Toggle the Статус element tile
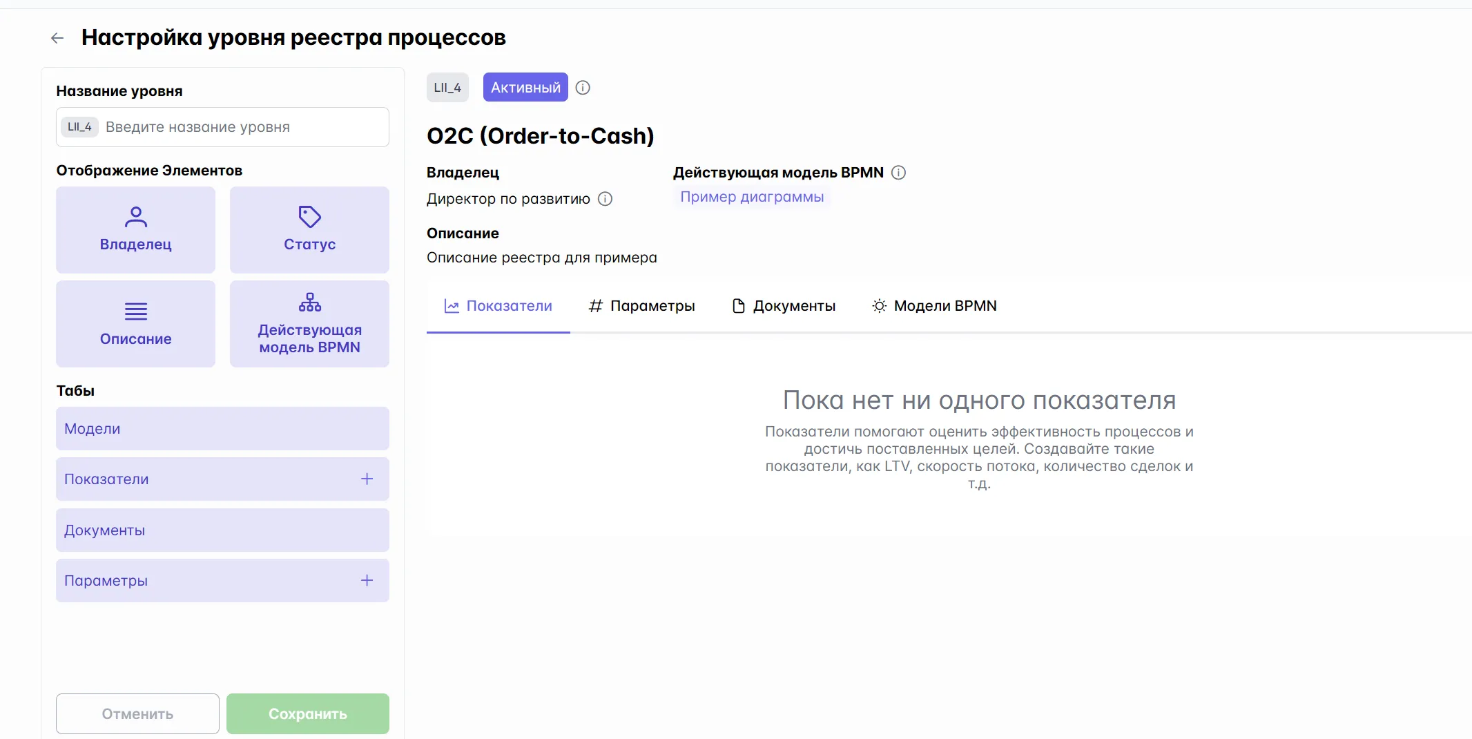This screenshot has width=1472, height=739. pos(309,230)
